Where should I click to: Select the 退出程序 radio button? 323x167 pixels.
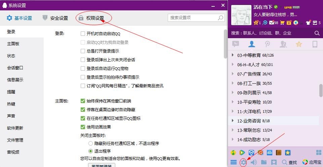(x=90, y=151)
